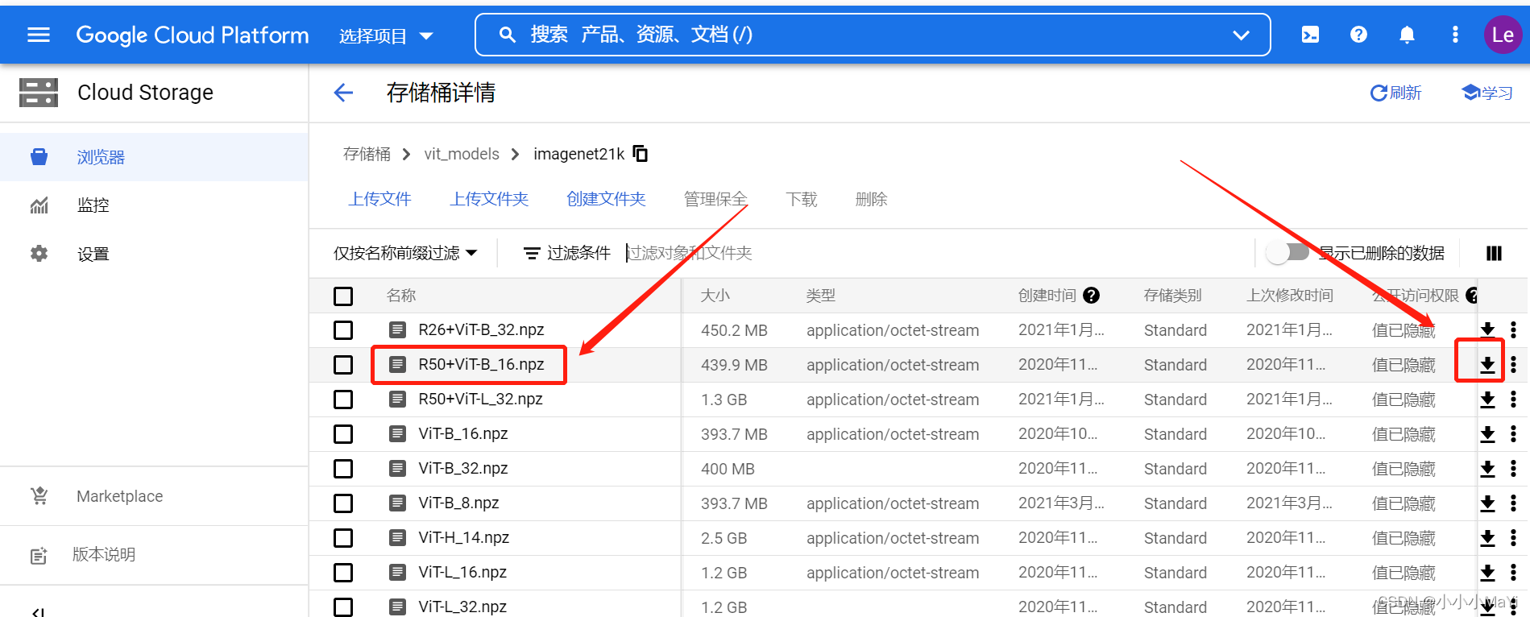The height and width of the screenshot is (617, 1530).
Task: Download R50+ViT-L_32.npz file
Action: [1488, 400]
